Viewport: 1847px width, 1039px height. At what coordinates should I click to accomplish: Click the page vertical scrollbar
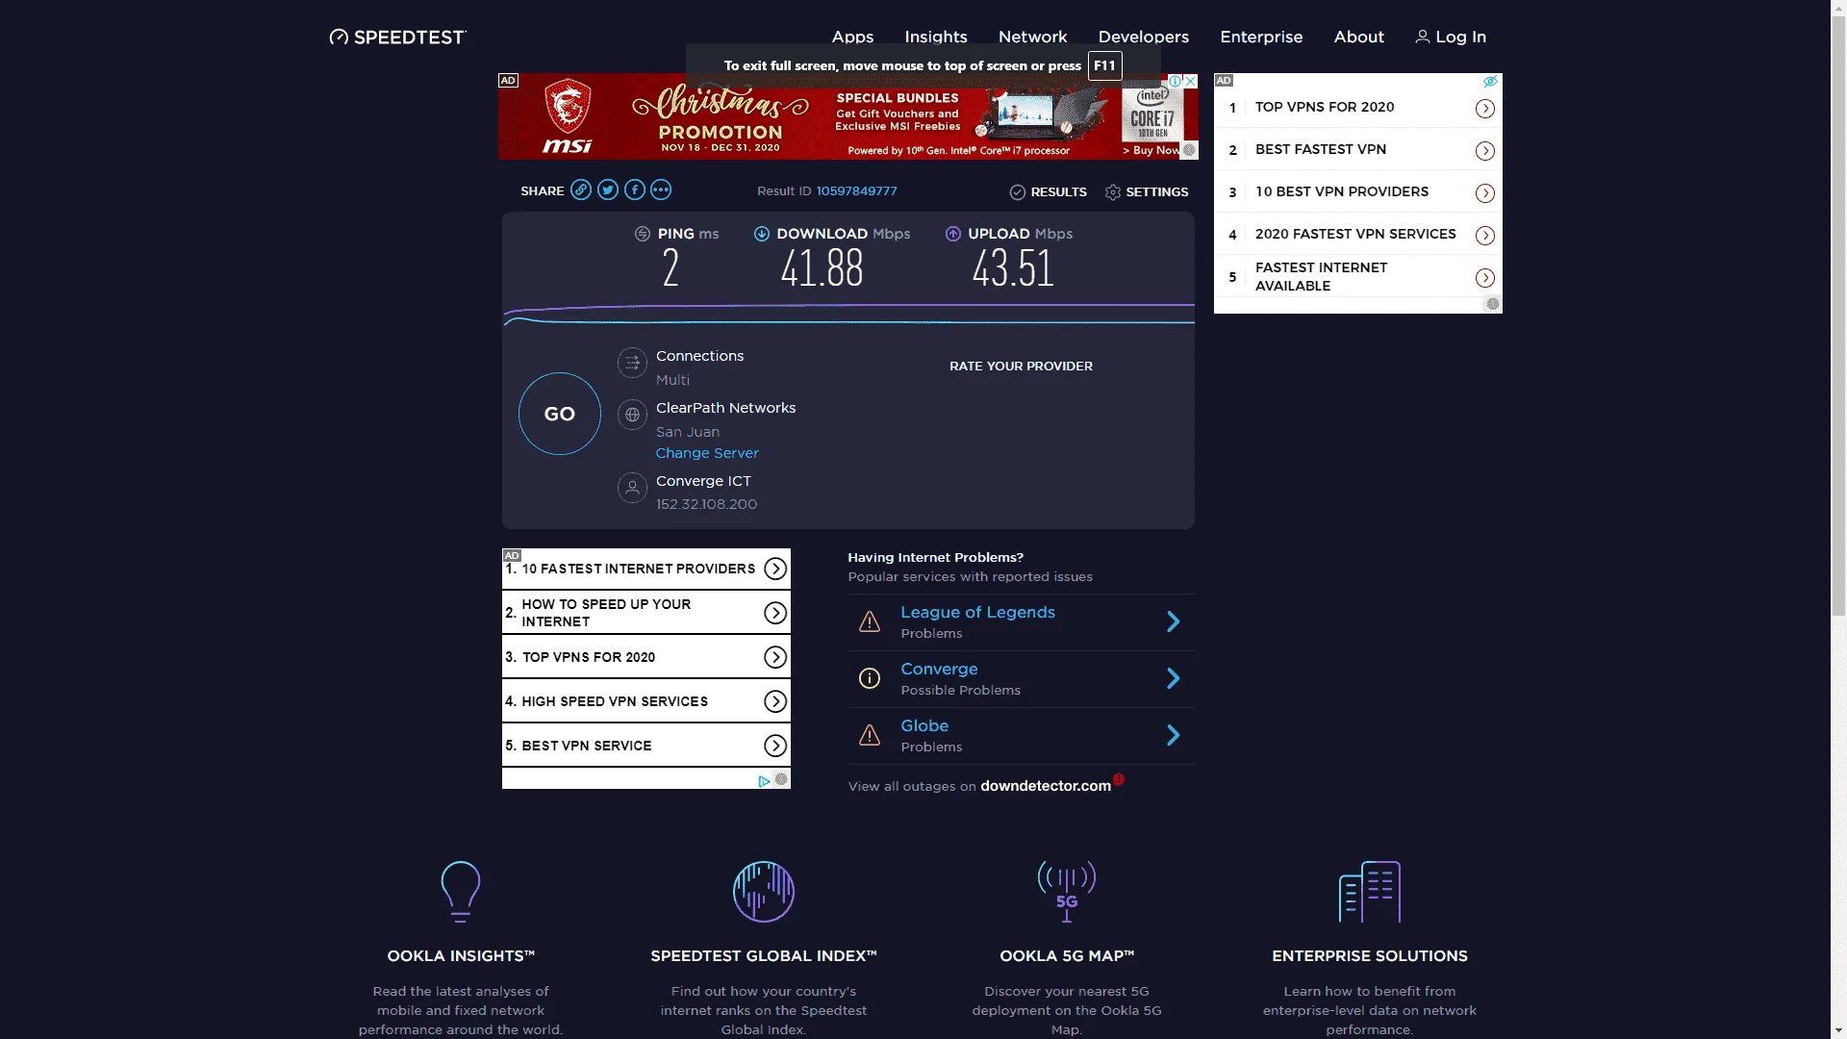click(1838, 317)
